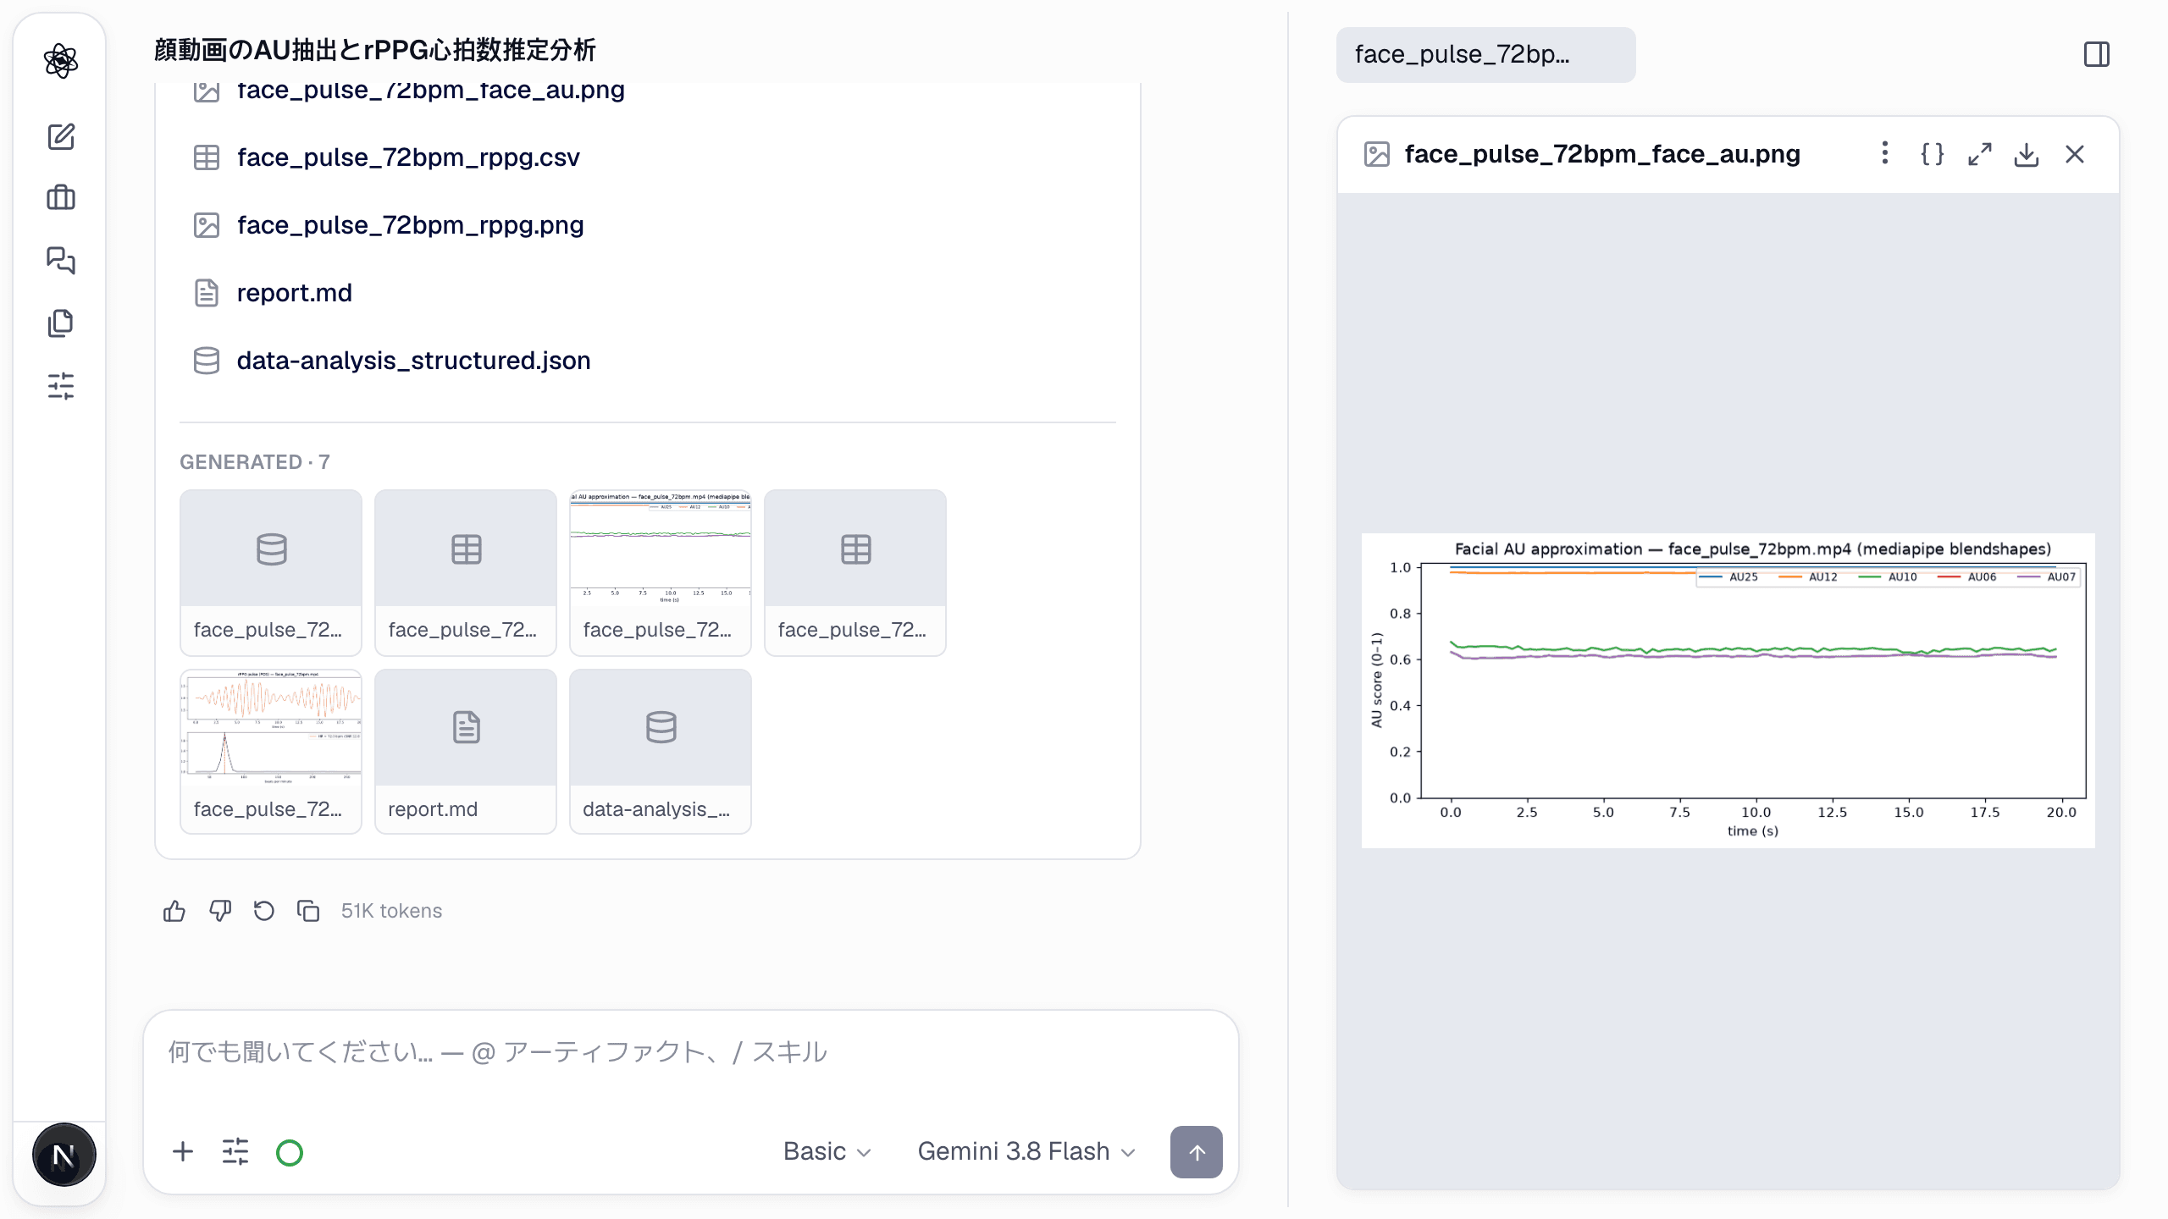Viewport: 2168px width, 1219px height.
Task: Click the plus attach button in the input box
Action: [183, 1151]
